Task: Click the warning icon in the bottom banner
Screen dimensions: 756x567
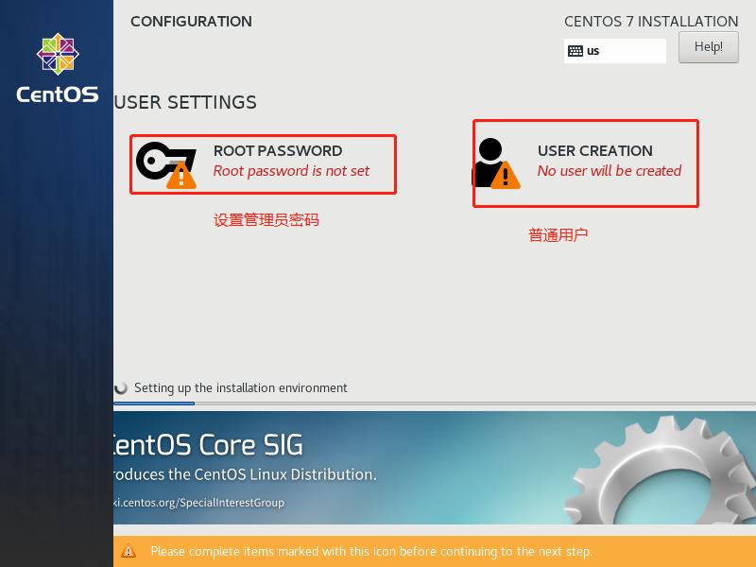Action: 129,551
